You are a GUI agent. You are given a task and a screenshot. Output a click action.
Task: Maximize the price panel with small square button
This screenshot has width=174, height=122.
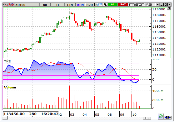(169, 8)
